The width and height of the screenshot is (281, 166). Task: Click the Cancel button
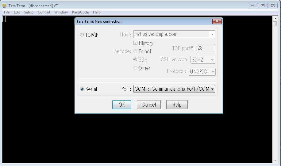tap(149, 105)
